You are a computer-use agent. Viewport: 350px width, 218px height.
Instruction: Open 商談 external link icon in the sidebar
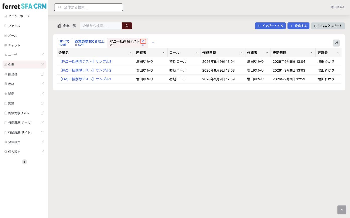coord(42,84)
